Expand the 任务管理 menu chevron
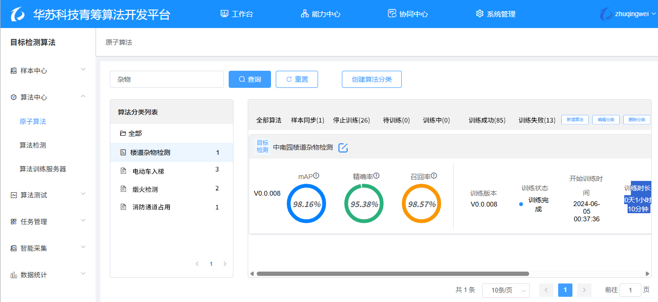 click(83, 221)
